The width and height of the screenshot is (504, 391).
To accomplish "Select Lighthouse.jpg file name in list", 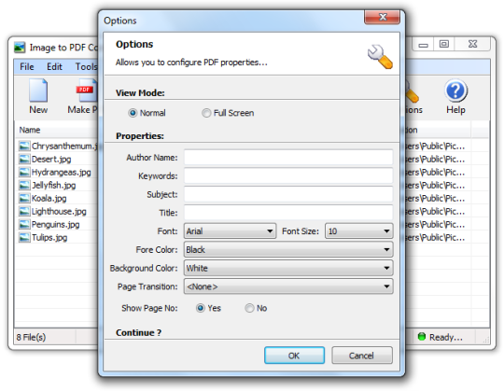I will pyautogui.click(x=59, y=212).
